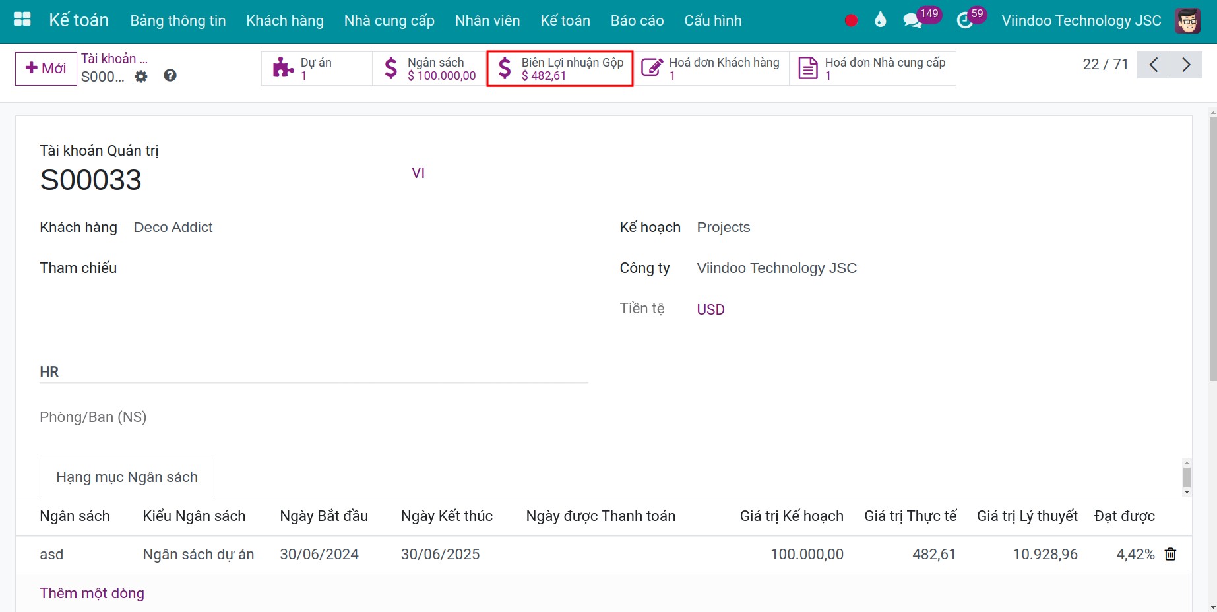Click the Phòng/Ban (NS) field
Screen dimensions: 1217x612
(93, 417)
